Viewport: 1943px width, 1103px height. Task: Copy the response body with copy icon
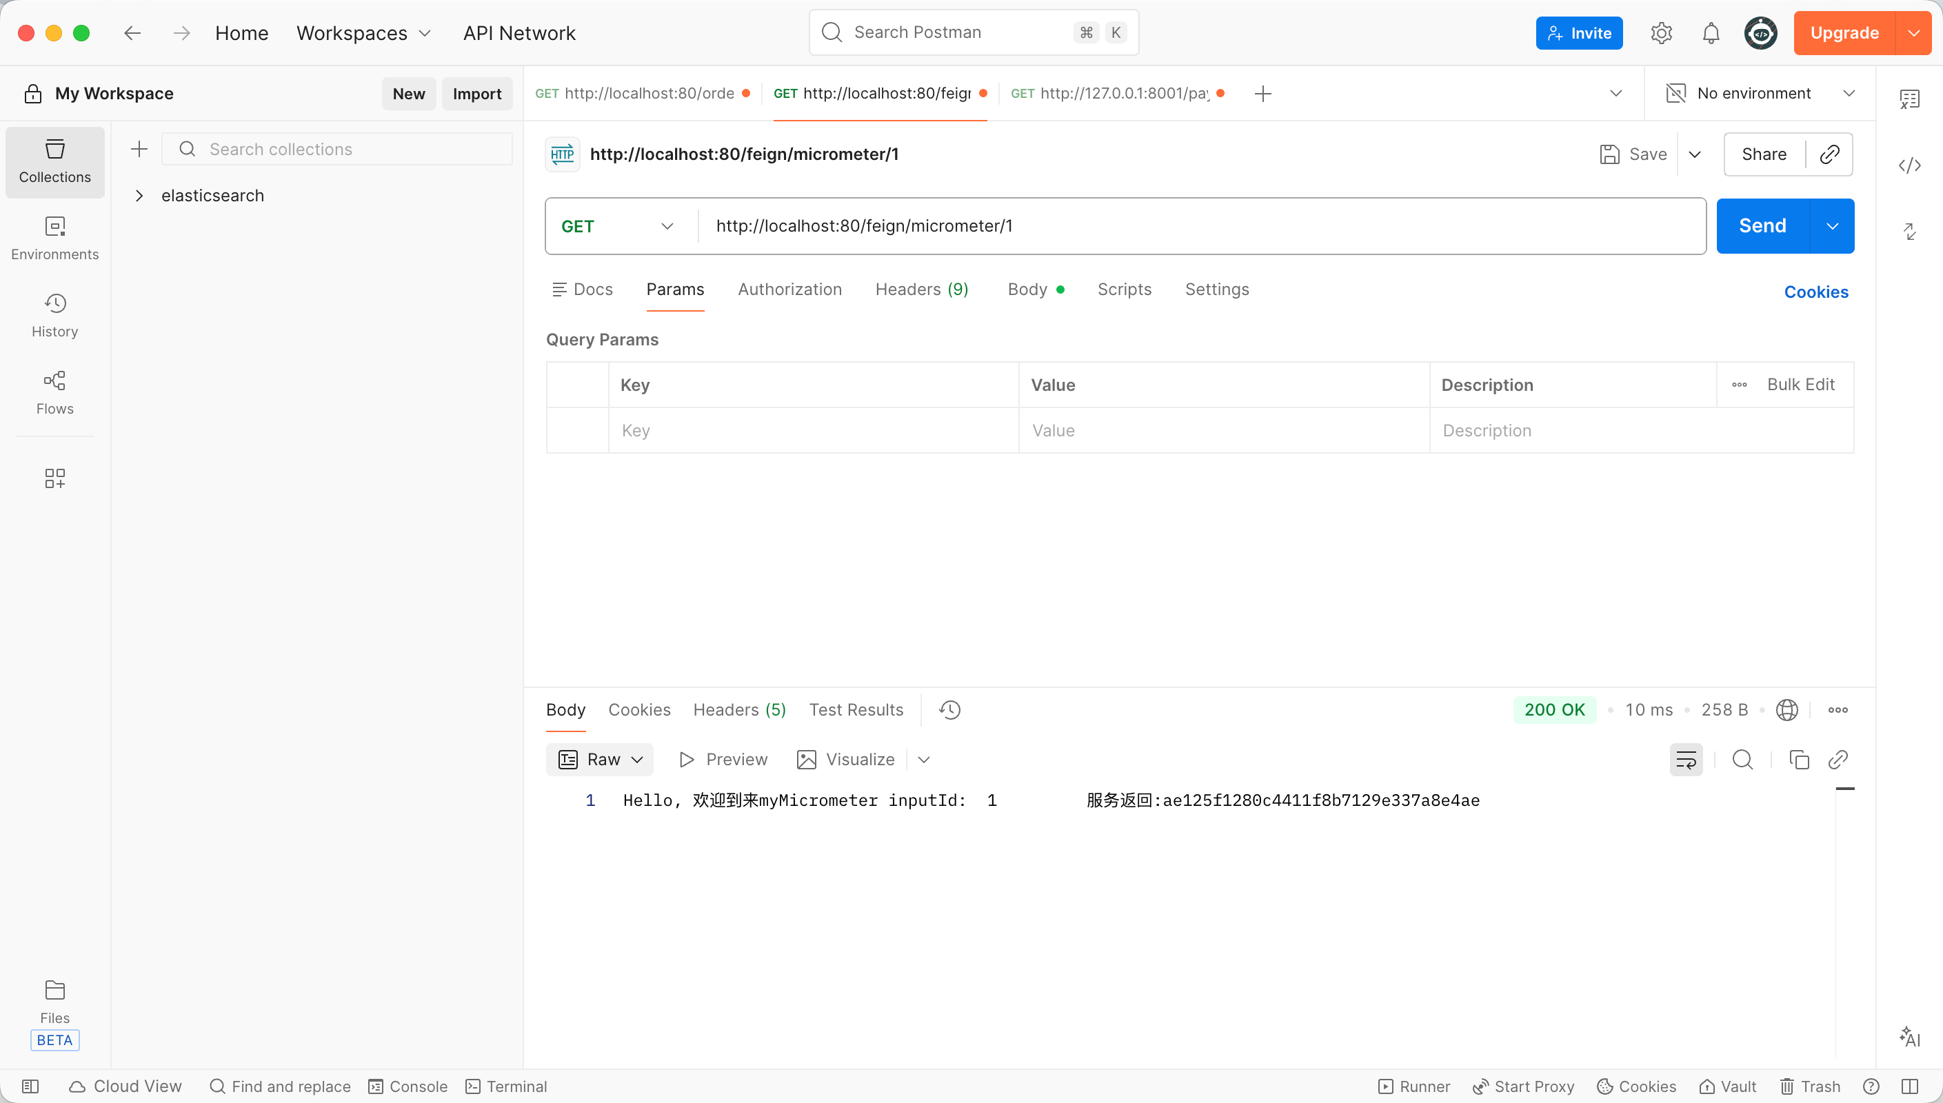coord(1798,759)
